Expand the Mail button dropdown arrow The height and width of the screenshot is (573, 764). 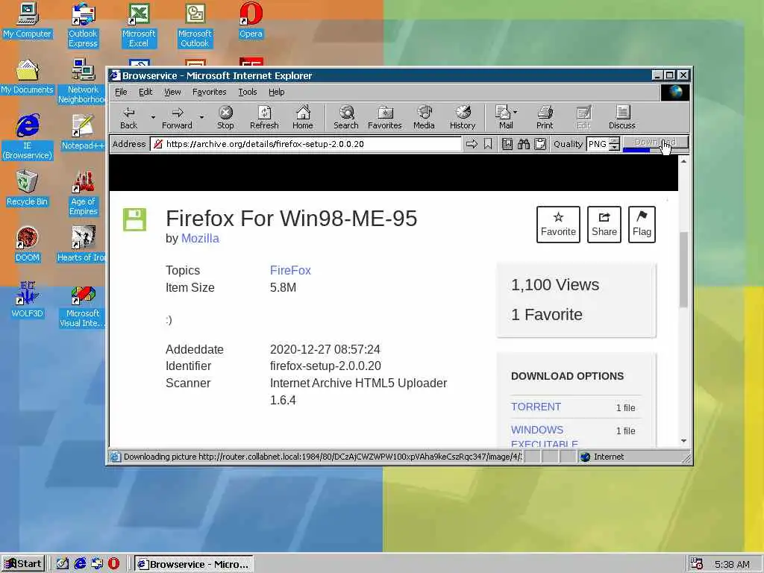pyautogui.click(x=516, y=112)
